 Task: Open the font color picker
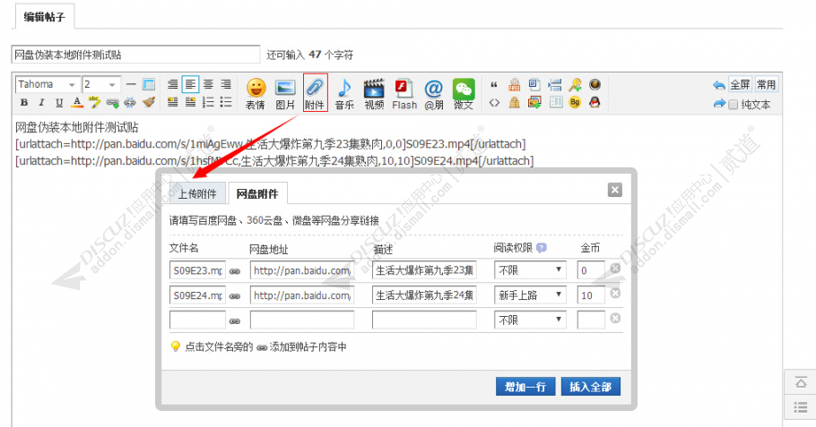pyautogui.click(x=77, y=102)
